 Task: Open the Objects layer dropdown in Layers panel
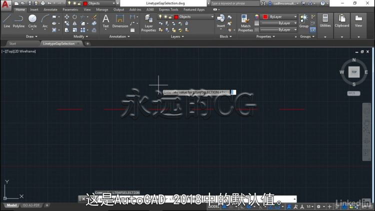click(x=185, y=16)
